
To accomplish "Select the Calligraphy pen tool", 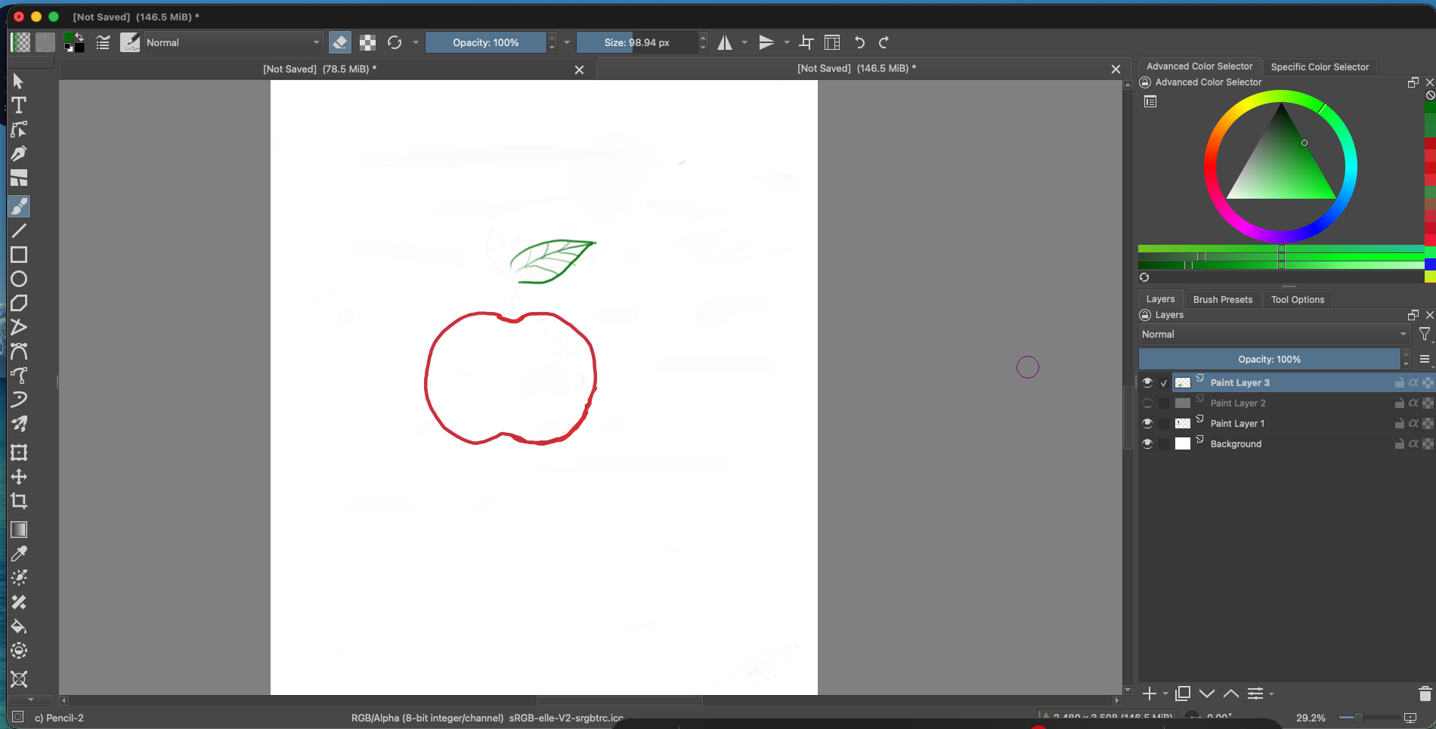I will 19,154.
